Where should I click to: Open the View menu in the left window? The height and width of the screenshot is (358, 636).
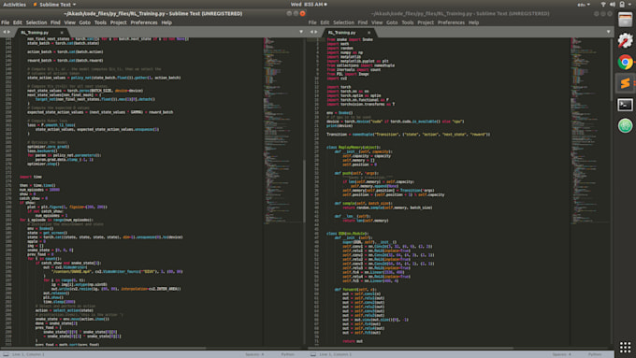70,22
